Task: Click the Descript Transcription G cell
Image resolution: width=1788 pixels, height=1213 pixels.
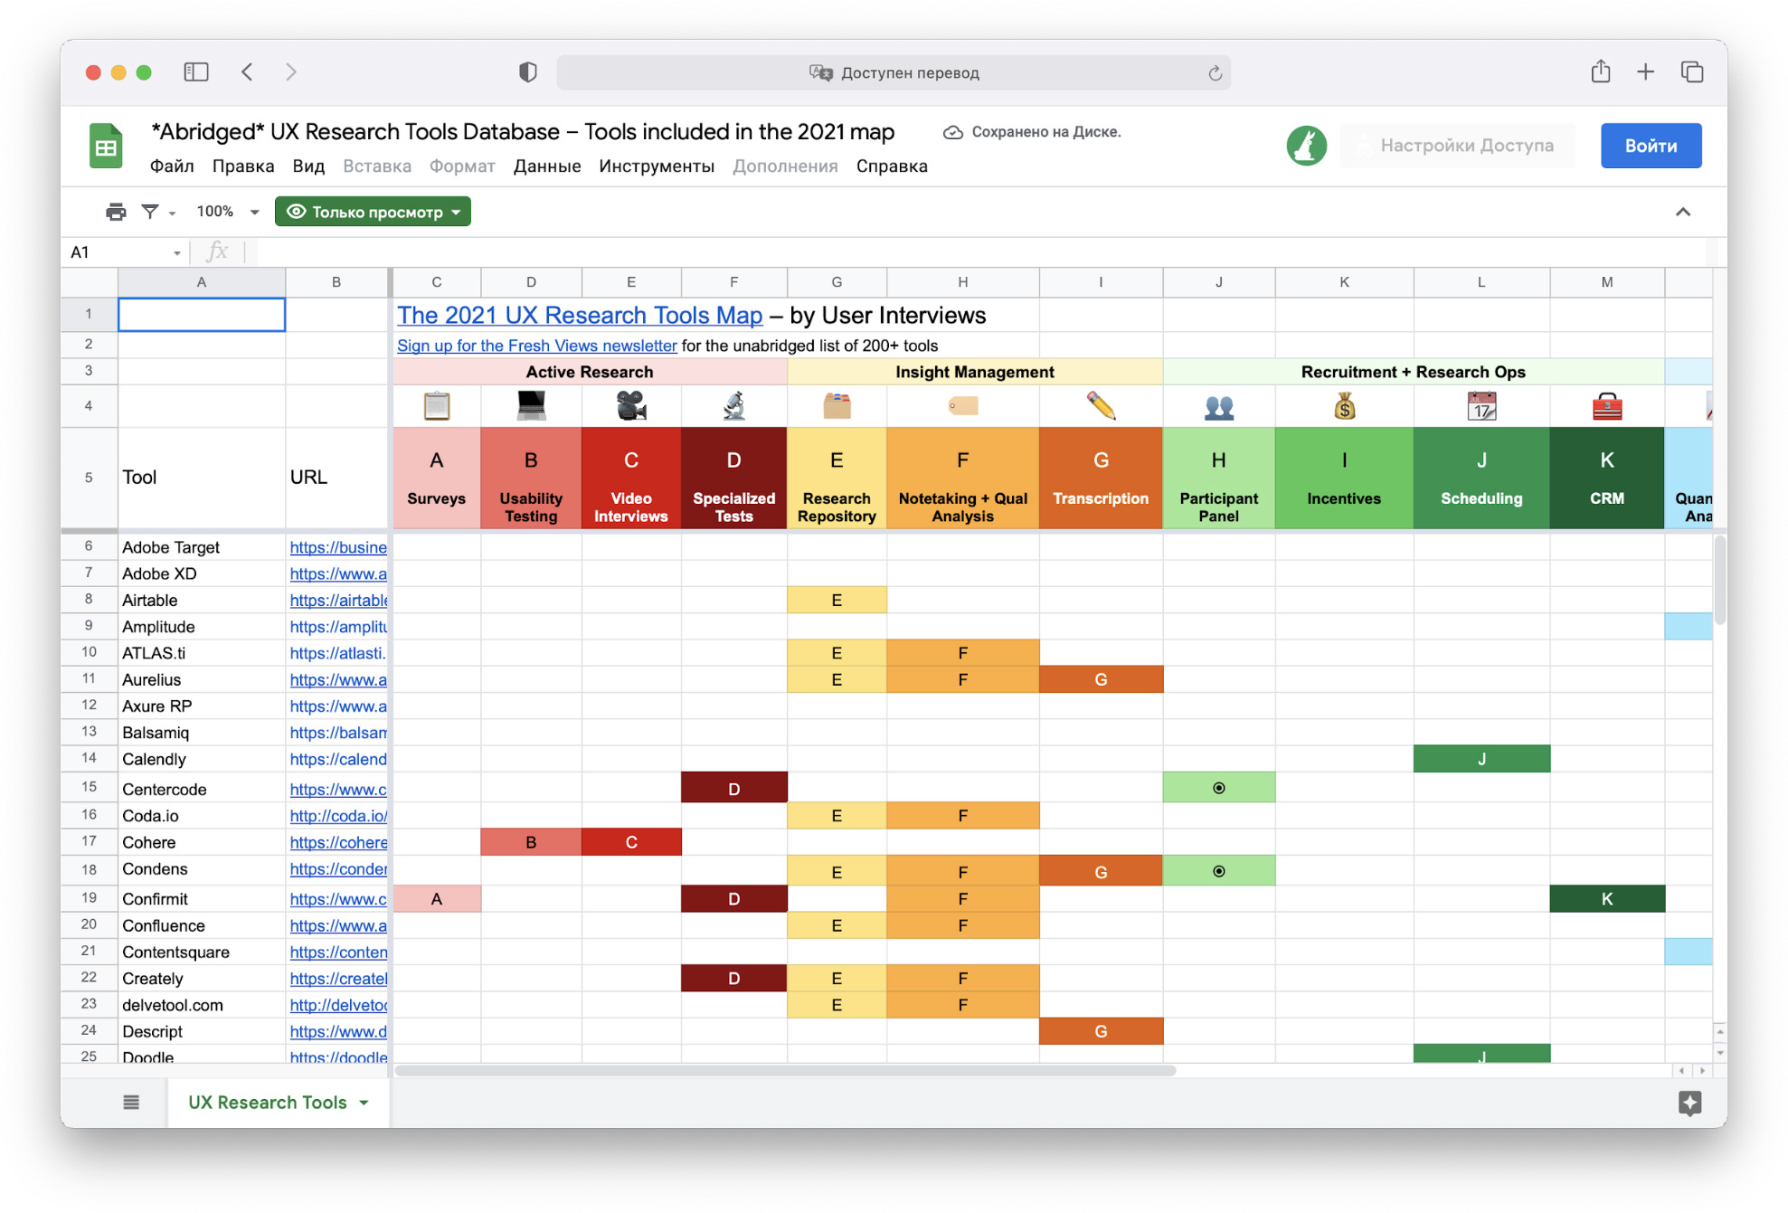Action: pos(1101,1031)
